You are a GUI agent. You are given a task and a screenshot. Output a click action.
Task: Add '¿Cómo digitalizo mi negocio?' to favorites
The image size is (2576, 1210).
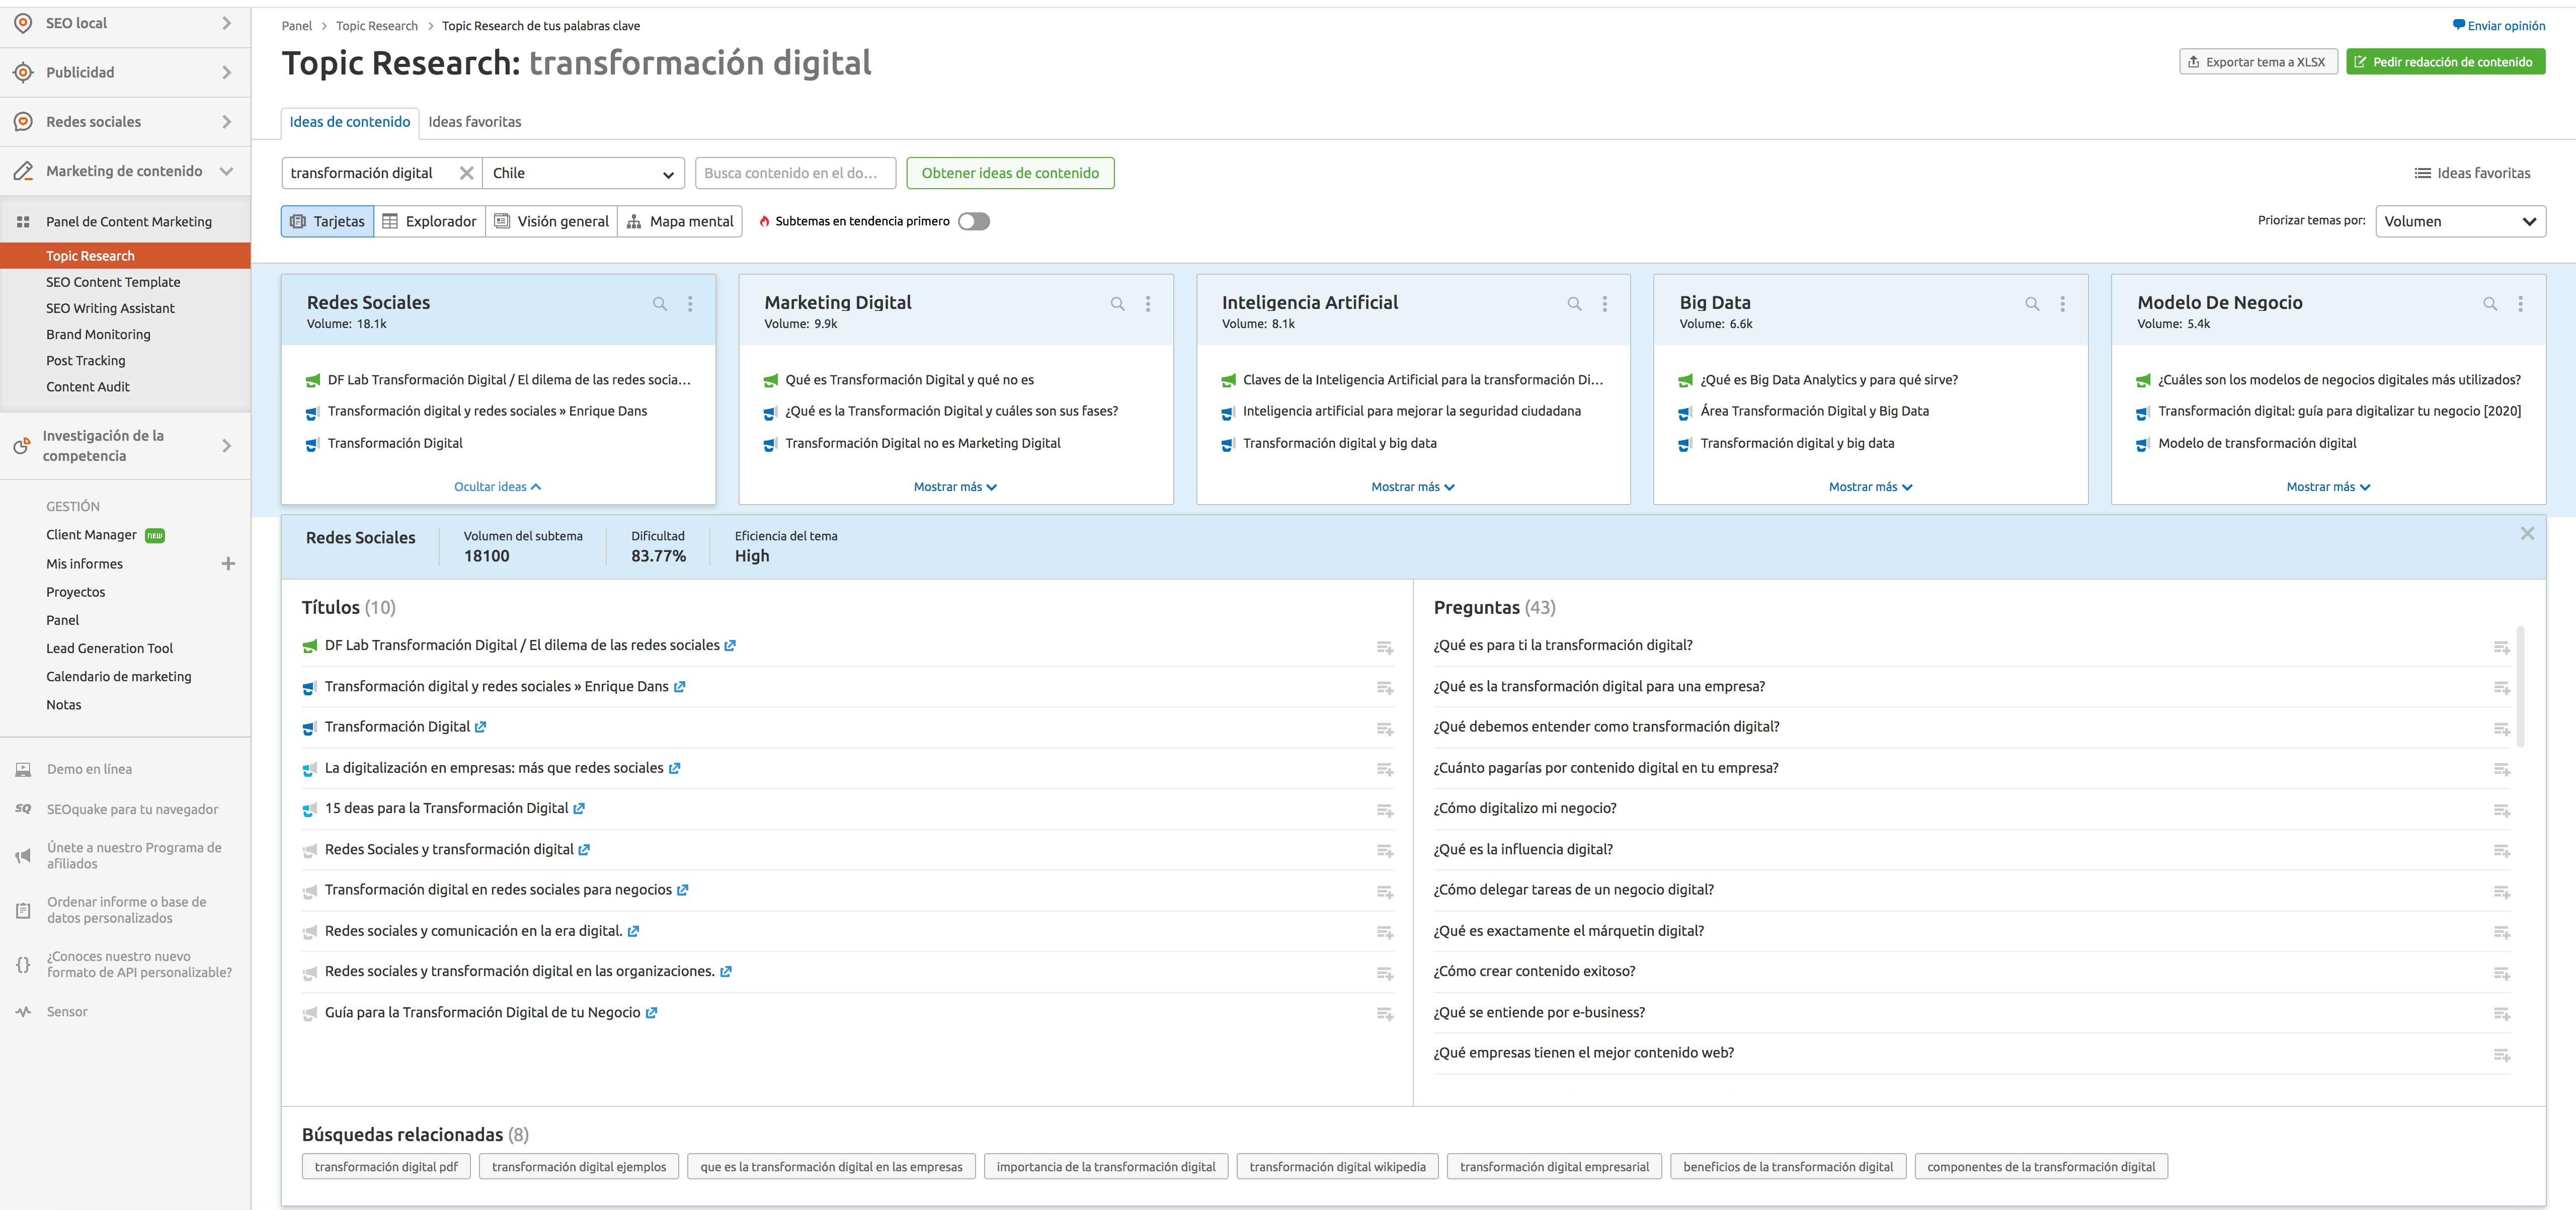[2501, 810]
